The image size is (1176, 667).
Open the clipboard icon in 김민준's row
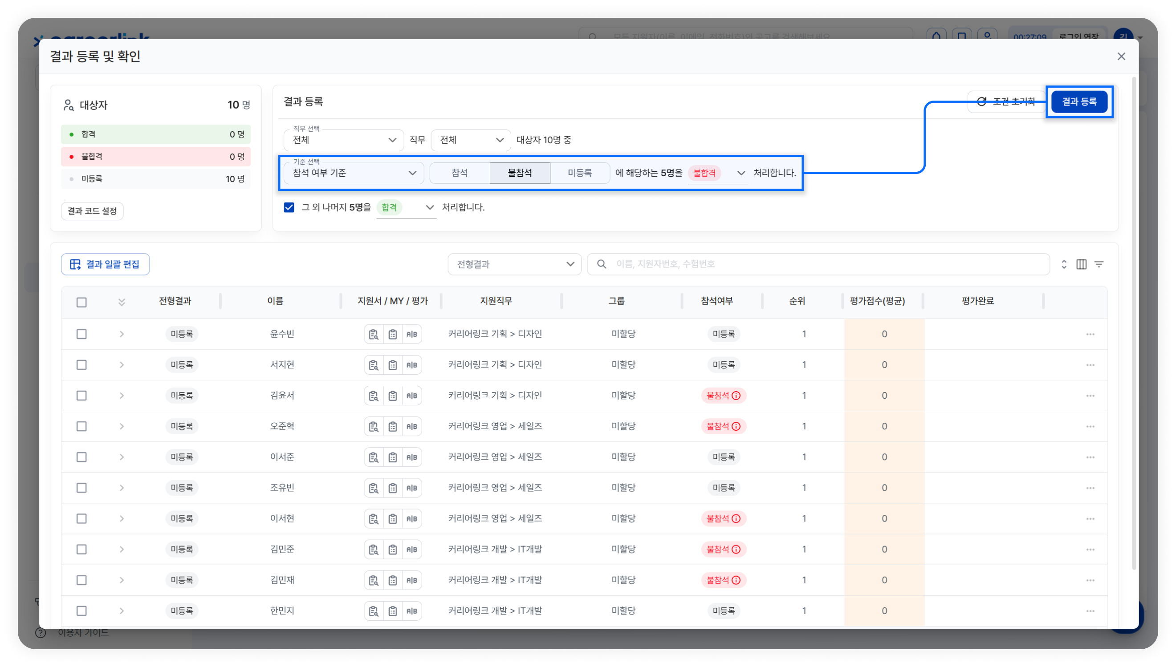pos(393,549)
